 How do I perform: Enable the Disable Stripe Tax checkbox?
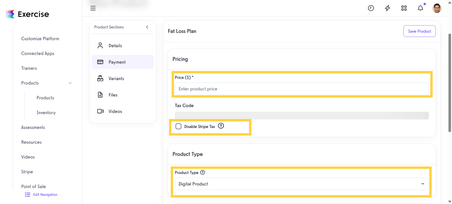pyautogui.click(x=178, y=126)
